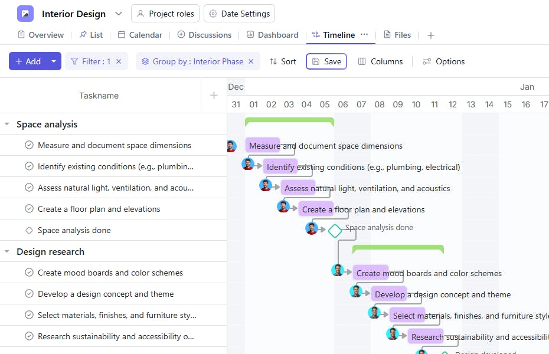The height and width of the screenshot is (354, 549).
Task: Click the Taskname column header
Action: point(99,96)
